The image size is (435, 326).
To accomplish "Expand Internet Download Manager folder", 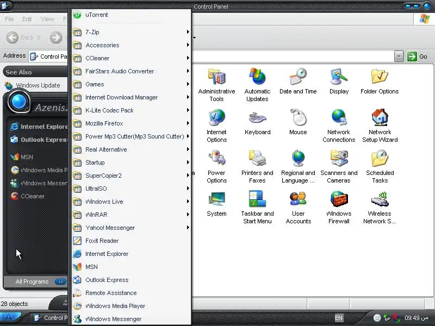I will tap(132, 97).
